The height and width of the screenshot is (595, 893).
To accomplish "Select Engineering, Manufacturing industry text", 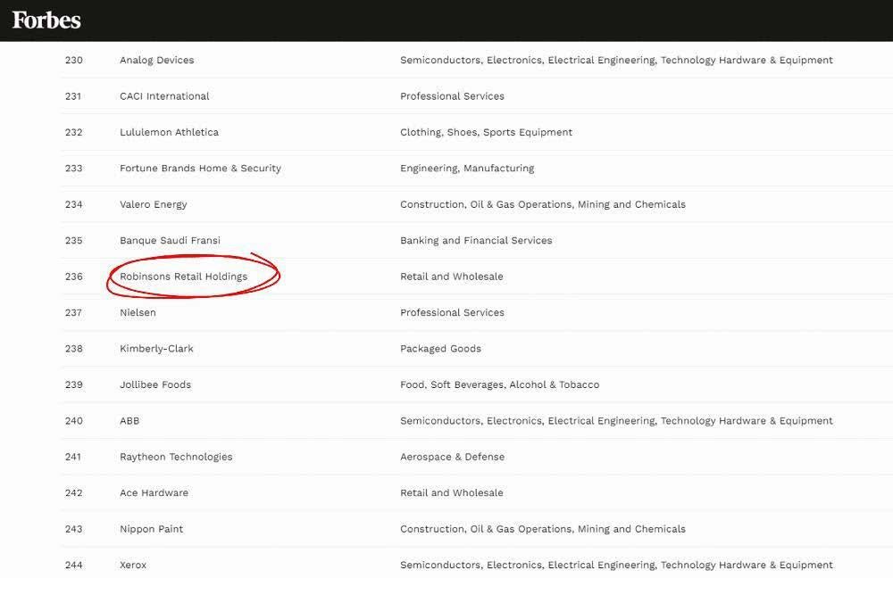I will click(467, 169).
